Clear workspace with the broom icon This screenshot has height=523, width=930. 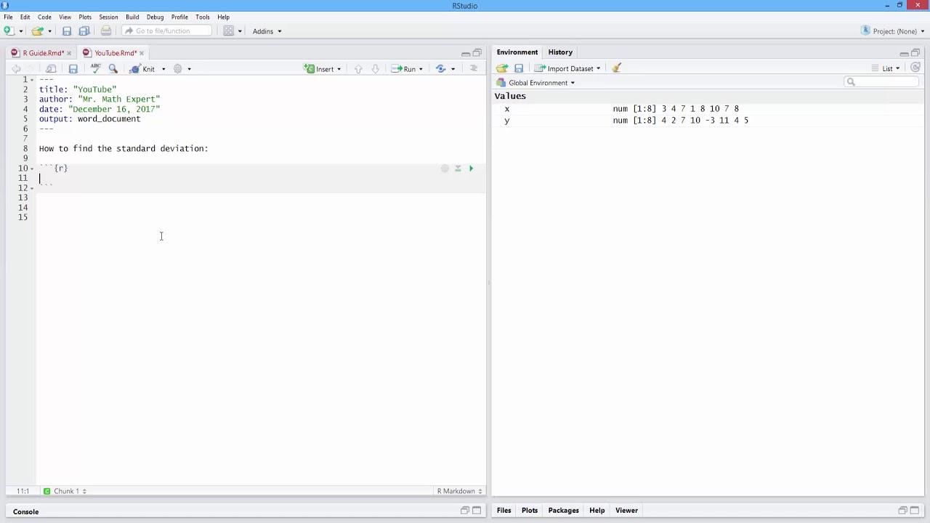(617, 68)
